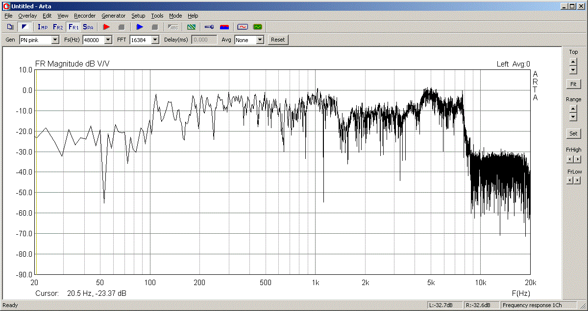Open the Gen signal type dropdown

[x=55, y=40]
